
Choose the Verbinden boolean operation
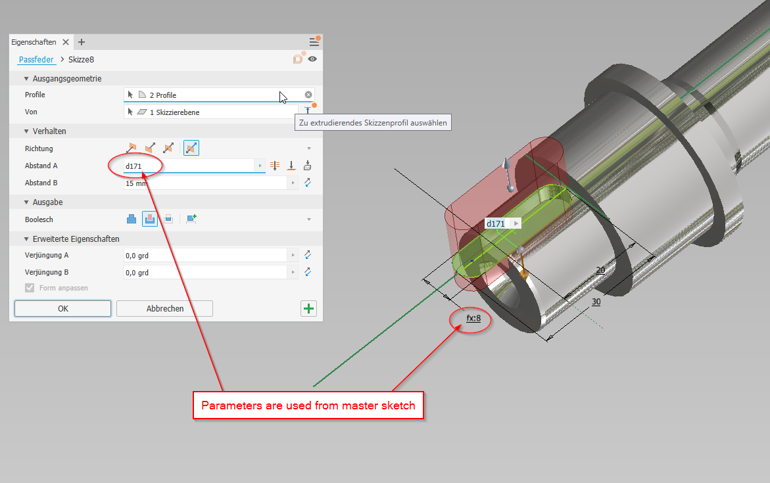[x=130, y=219]
